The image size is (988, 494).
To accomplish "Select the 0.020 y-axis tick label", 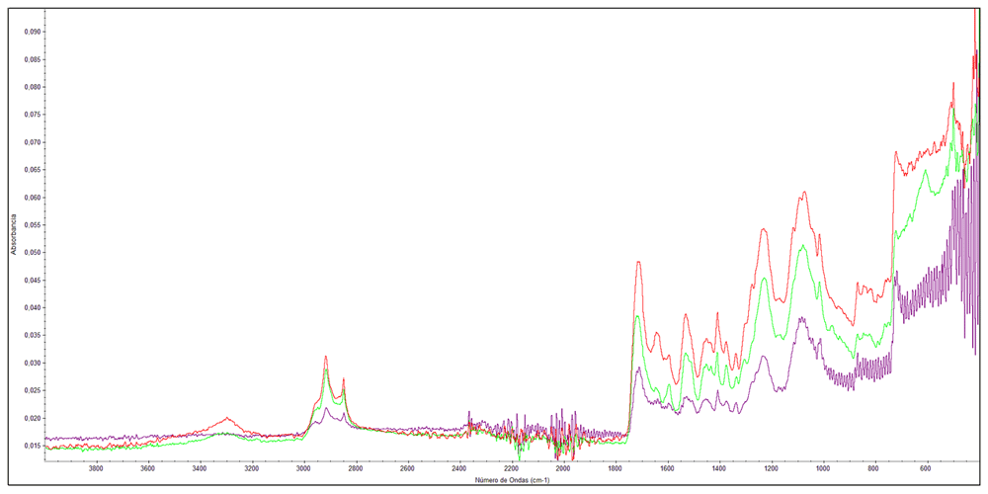I will tap(32, 418).
